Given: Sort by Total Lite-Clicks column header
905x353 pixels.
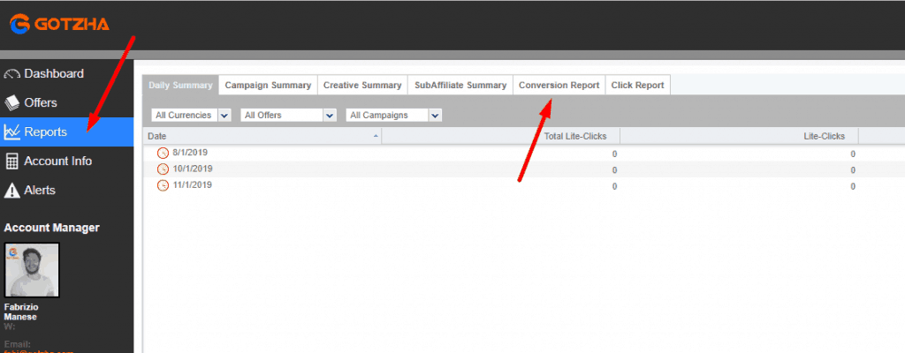Looking at the screenshot, I should (x=501, y=136).
